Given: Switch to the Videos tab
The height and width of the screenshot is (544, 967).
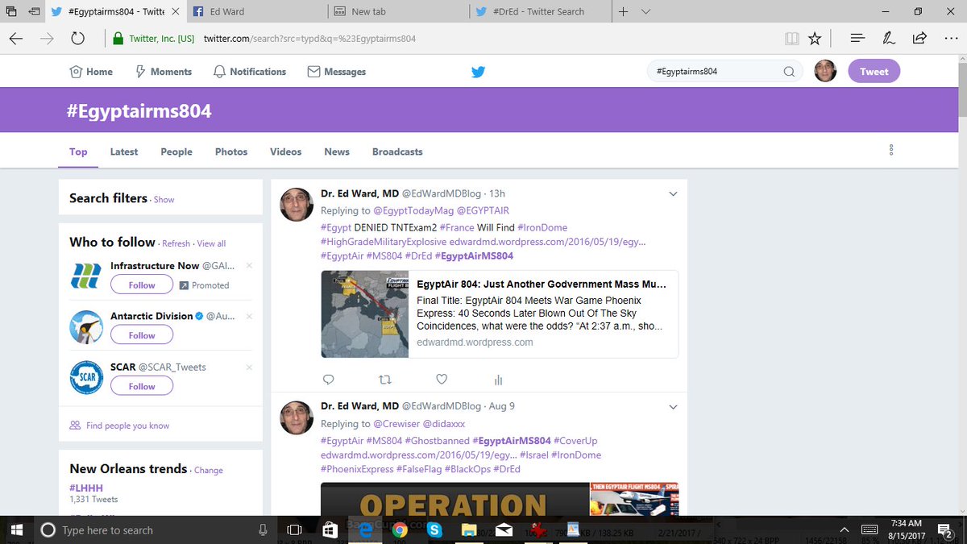Looking at the screenshot, I should pos(285,152).
